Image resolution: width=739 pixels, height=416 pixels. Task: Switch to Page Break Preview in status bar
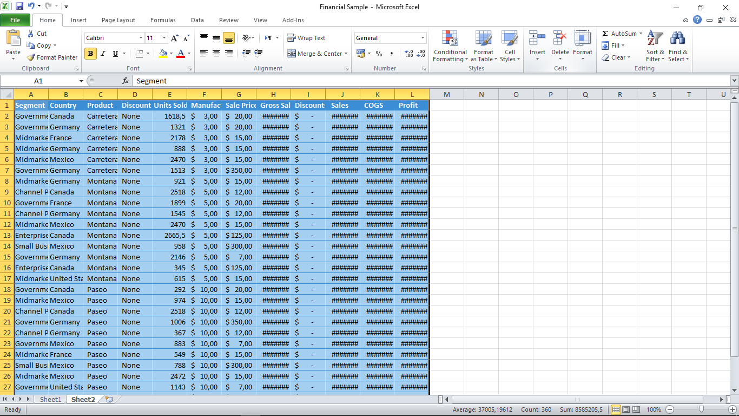(x=636, y=409)
